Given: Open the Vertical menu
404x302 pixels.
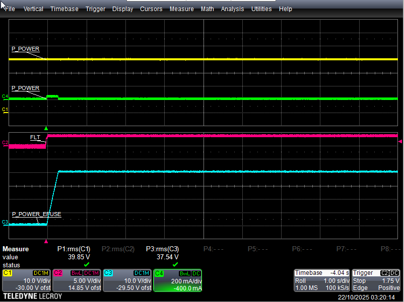Looking at the screenshot, I should click(33, 9).
